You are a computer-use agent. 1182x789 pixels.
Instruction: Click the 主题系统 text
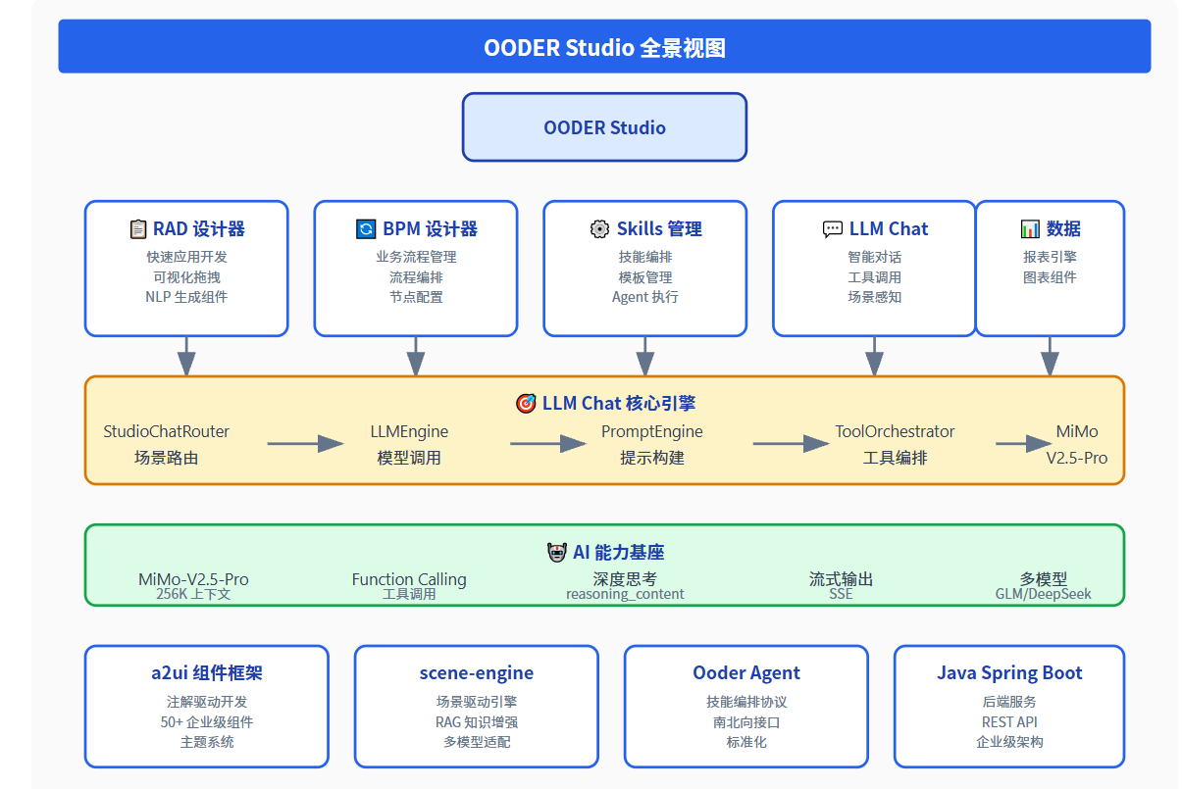(x=206, y=742)
